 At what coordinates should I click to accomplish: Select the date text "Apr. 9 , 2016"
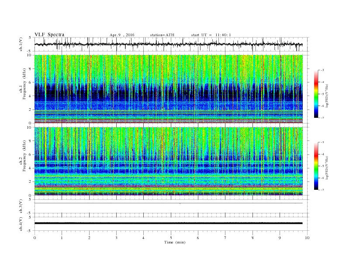click(x=122, y=35)
